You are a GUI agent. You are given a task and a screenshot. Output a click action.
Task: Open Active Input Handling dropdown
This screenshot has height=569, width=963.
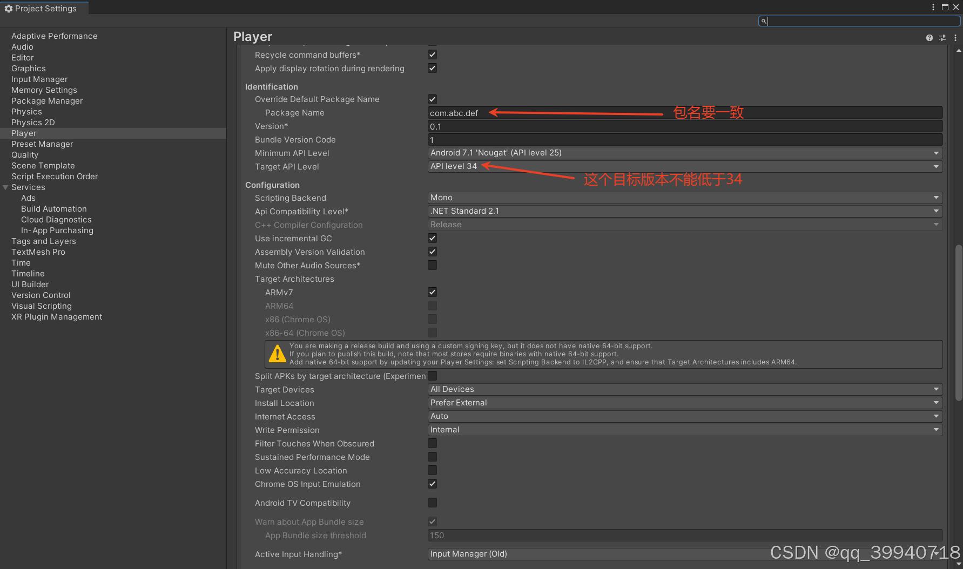click(685, 554)
